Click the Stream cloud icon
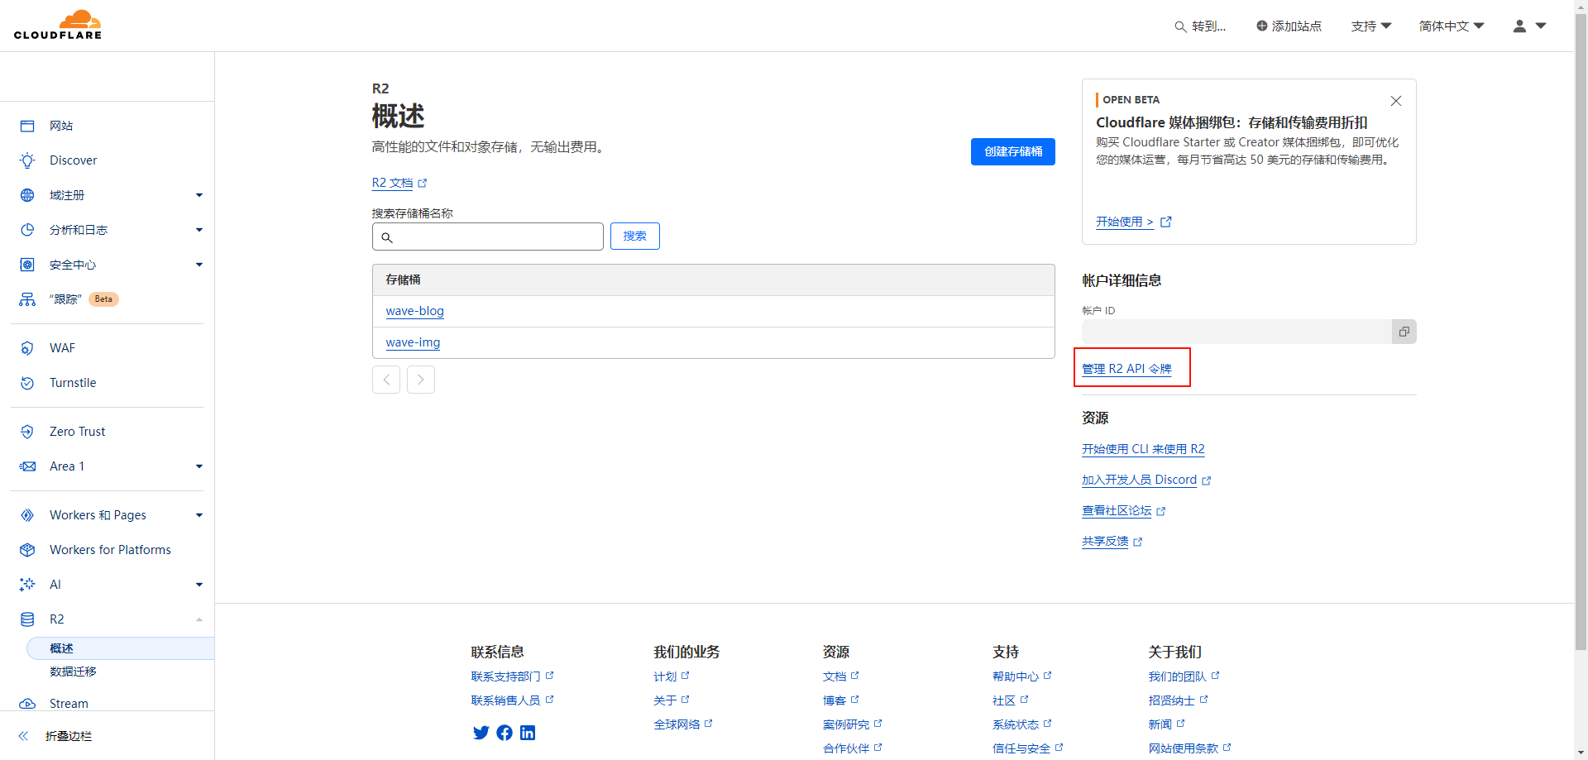Image resolution: width=1588 pixels, height=760 pixels. click(27, 704)
